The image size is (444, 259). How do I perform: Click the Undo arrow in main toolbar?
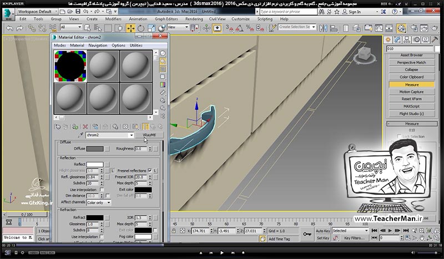click(x=9, y=28)
